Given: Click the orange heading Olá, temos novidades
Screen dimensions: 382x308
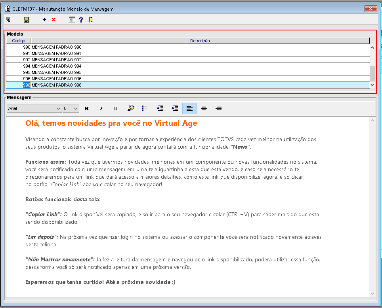Looking at the screenshot, I should coord(111,123).
